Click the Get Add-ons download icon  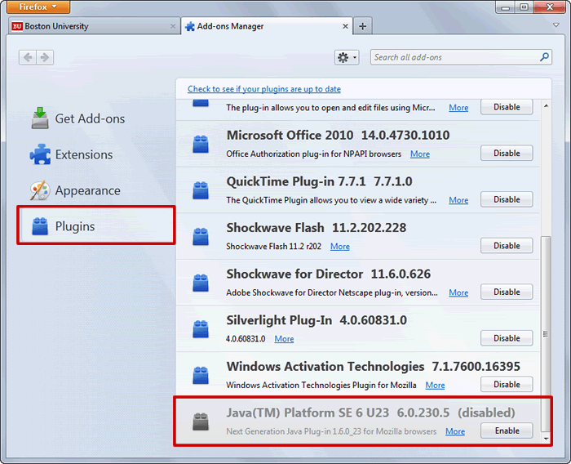40,118
